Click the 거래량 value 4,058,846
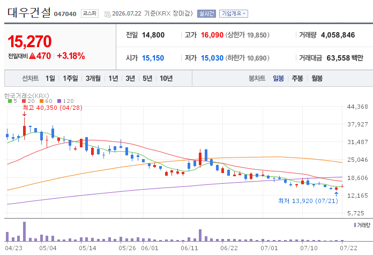Image resolution: width=373 pixels, height=255 pixels. [x=338, y=35]
